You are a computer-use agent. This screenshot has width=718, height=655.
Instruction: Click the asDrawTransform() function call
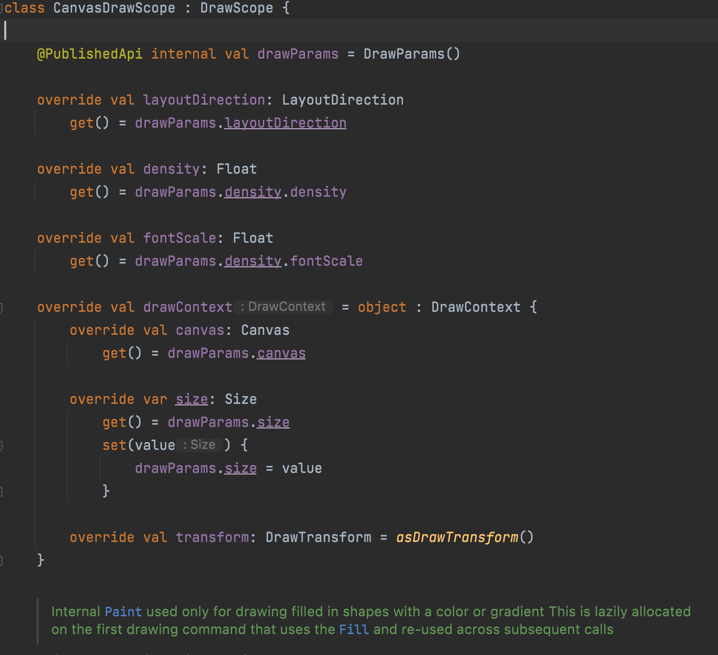click(465, 537)
